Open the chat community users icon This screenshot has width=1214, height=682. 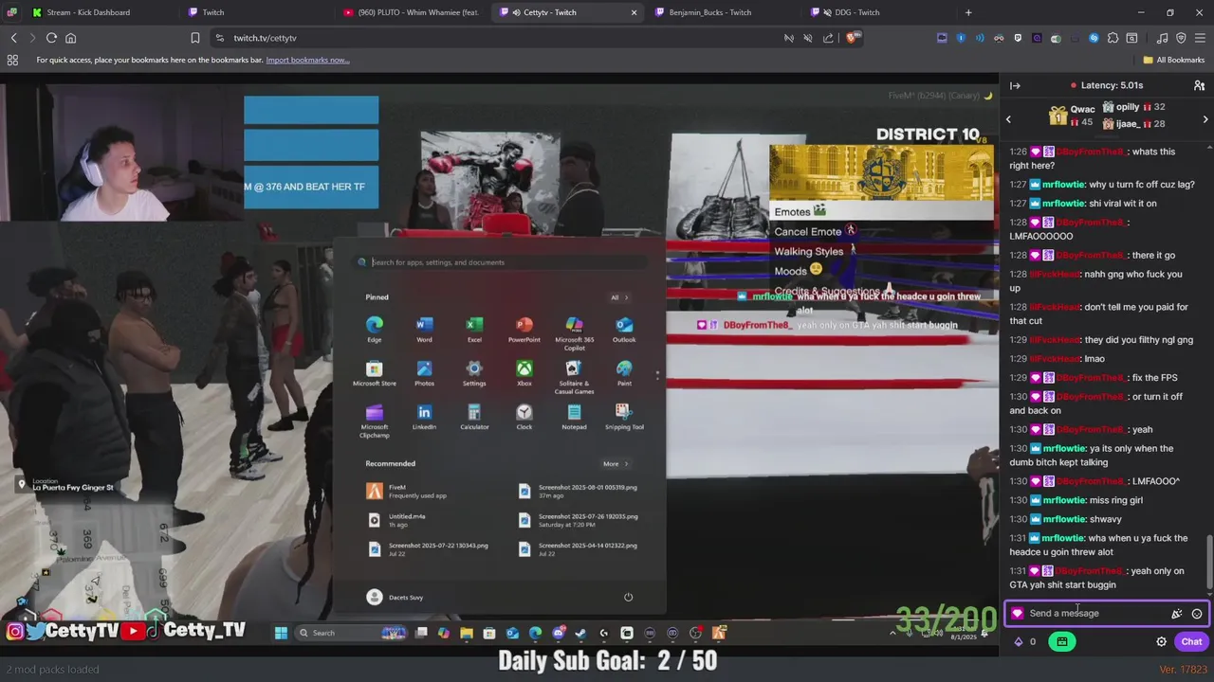pyautogui.click(x=1199, y=85)
